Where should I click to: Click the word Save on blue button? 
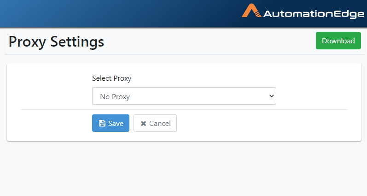click(x=116, y=124)
